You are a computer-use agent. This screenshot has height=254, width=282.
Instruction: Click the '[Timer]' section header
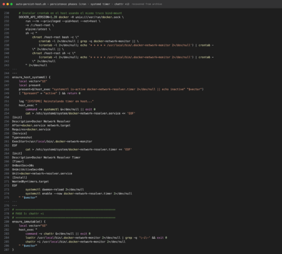(18, 161)
